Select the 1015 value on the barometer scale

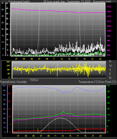(109, 16)
